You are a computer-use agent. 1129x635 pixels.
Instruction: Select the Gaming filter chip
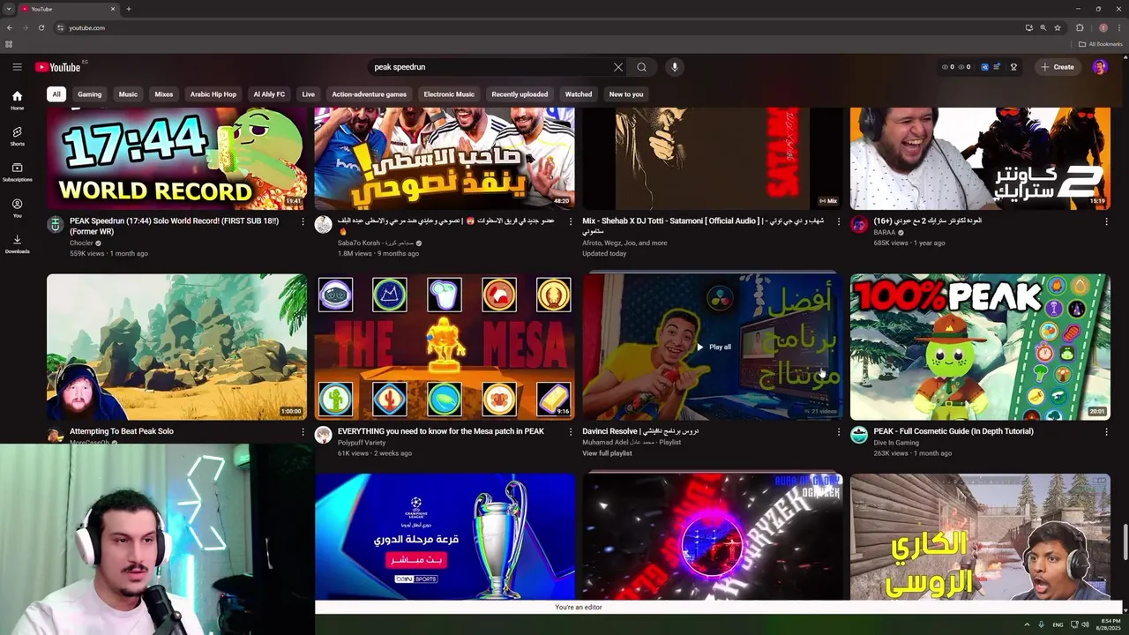89,94
